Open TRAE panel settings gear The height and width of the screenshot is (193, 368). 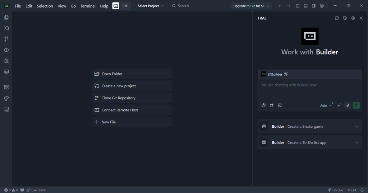pyautogui.click(x=353, y=18)
